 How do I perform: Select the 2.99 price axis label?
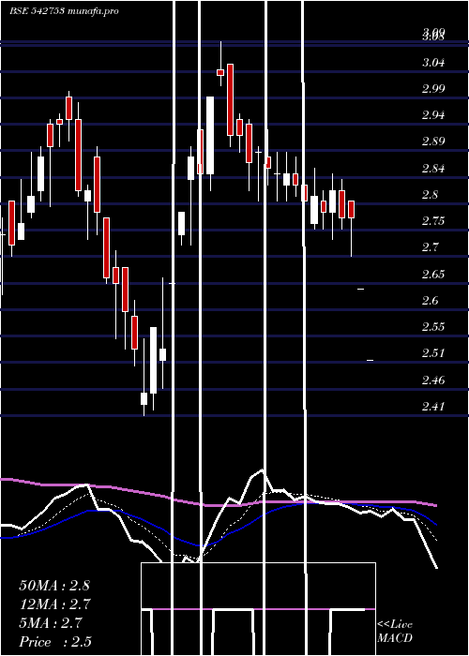pos(433,89)
